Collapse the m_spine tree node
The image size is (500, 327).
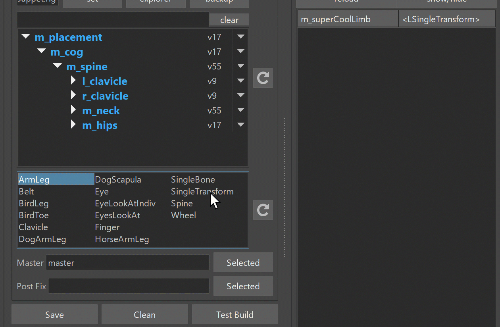58,66
